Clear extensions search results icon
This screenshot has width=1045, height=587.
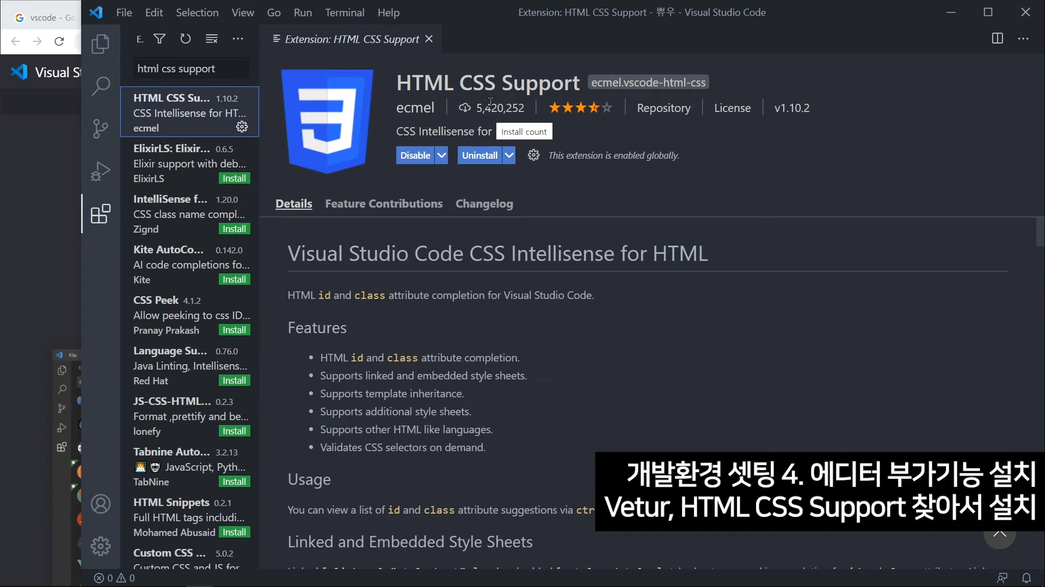(x=212, y=39)
